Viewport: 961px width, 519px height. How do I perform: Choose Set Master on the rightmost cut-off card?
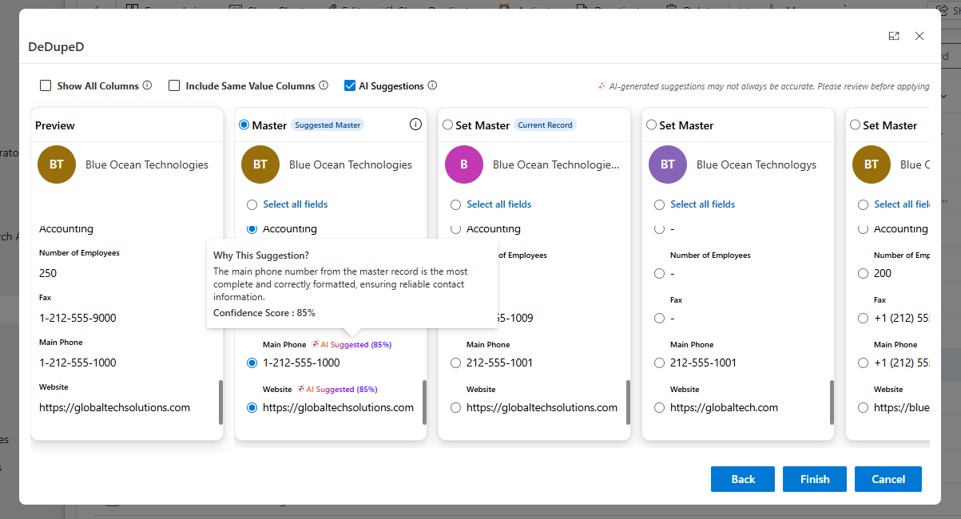tap(855, 125)
